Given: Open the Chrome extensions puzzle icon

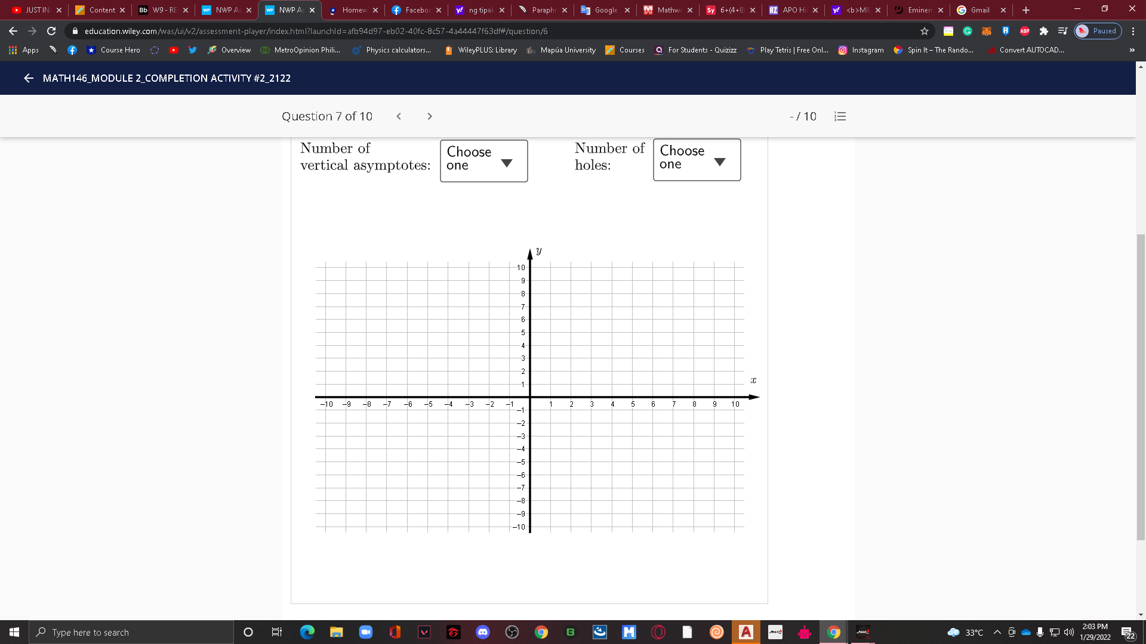Looking at the screenshot, I should tap(1043, 31).
